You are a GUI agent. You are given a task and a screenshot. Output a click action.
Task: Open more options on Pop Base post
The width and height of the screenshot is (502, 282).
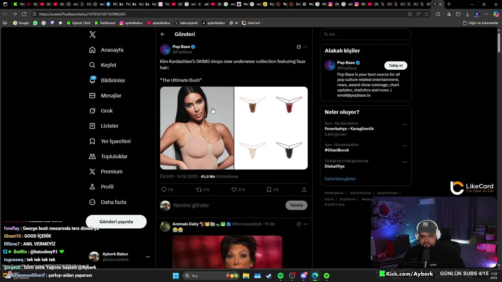tap(306, 47)
